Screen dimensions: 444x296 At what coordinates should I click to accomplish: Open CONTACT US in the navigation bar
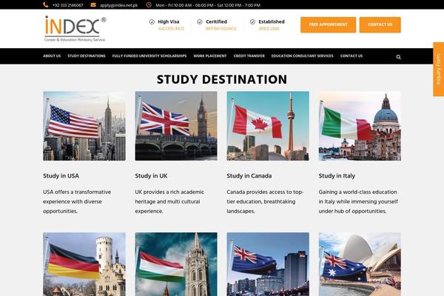[351, 56]
